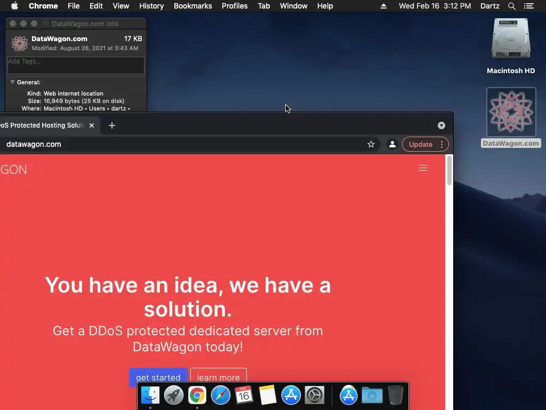Open the Downloads folder in Dock

coord(372,396)
